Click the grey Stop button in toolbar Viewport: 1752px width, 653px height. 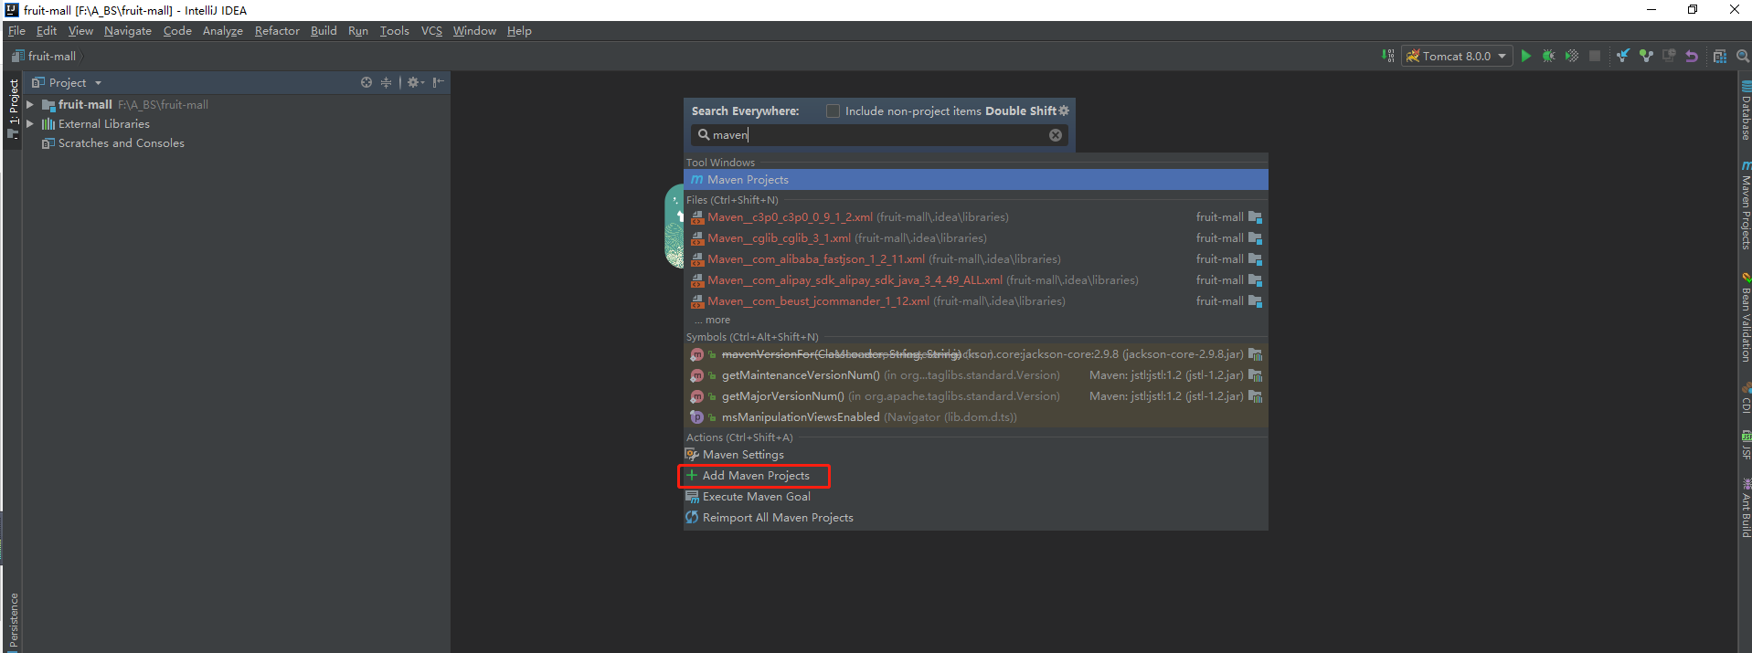1595,56
